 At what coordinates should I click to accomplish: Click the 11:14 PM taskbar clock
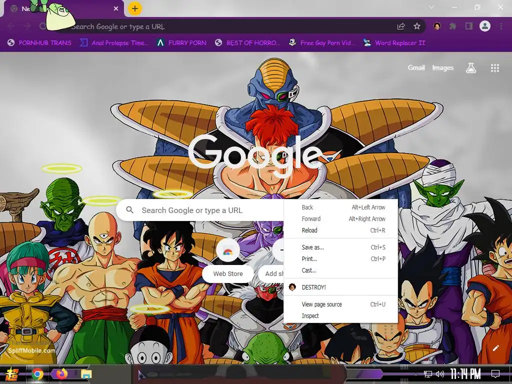[465, 374]
